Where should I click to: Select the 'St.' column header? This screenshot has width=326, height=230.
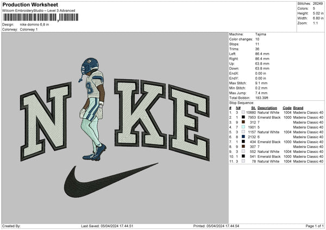(x=253, y=108)
